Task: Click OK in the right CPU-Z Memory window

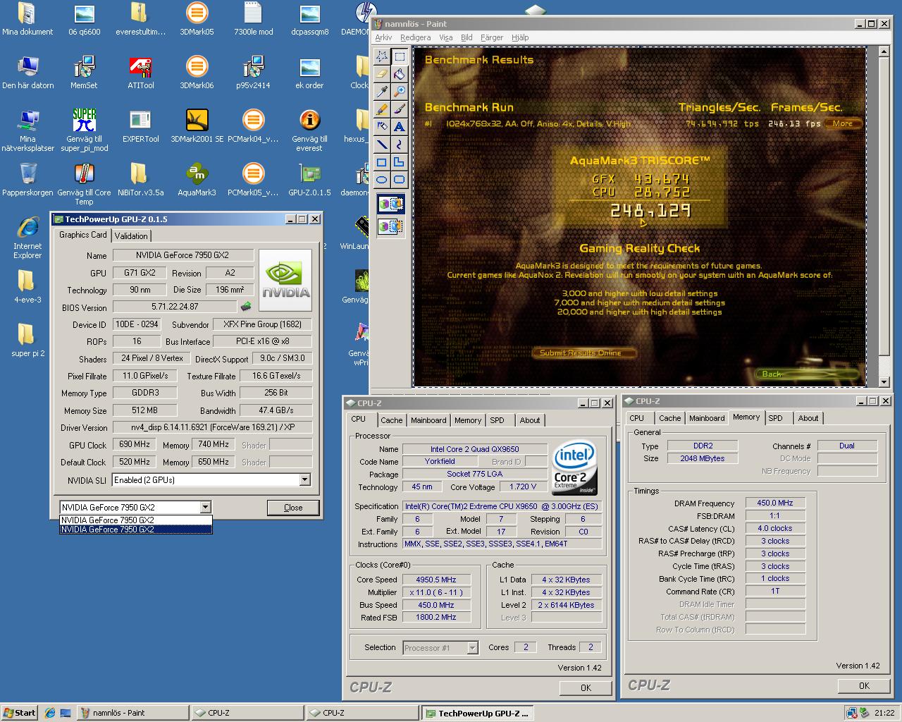Action: pos(864,685)
